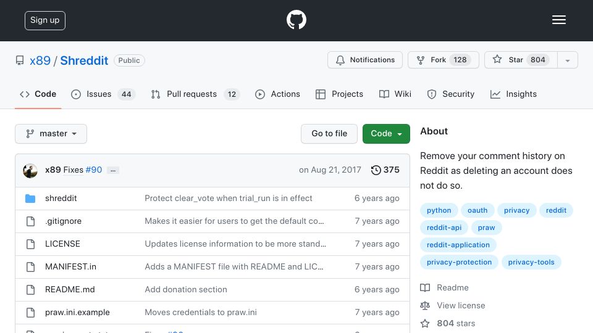Expand the commit message ellipsis

point(112,170)
